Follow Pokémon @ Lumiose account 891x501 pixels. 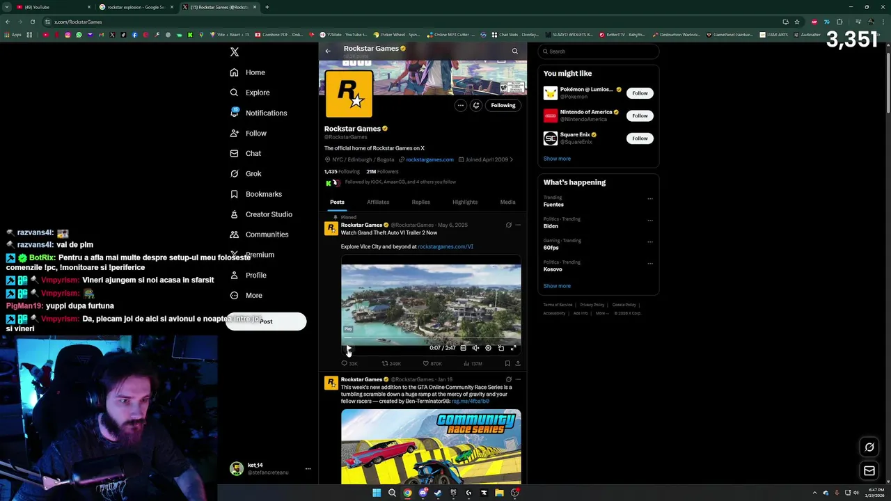click(640, 93)
